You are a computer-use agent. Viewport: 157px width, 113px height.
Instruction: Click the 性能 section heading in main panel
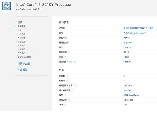tap(61, 70)
